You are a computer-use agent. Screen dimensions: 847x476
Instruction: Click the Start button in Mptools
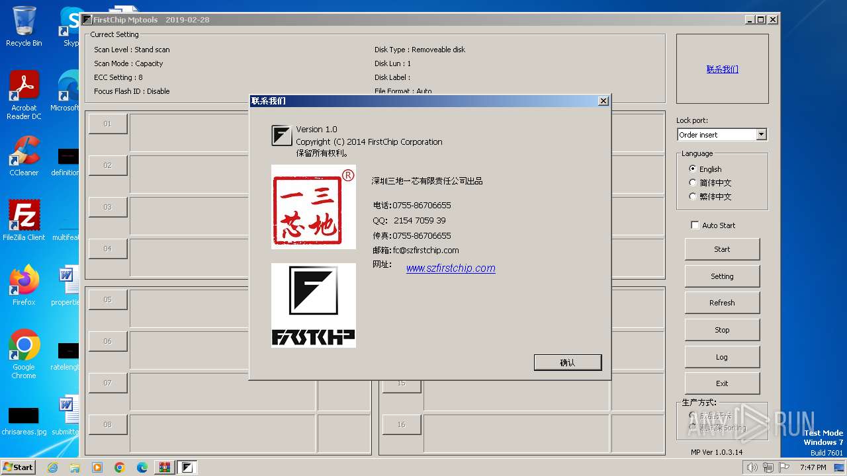tap(722, 249)
